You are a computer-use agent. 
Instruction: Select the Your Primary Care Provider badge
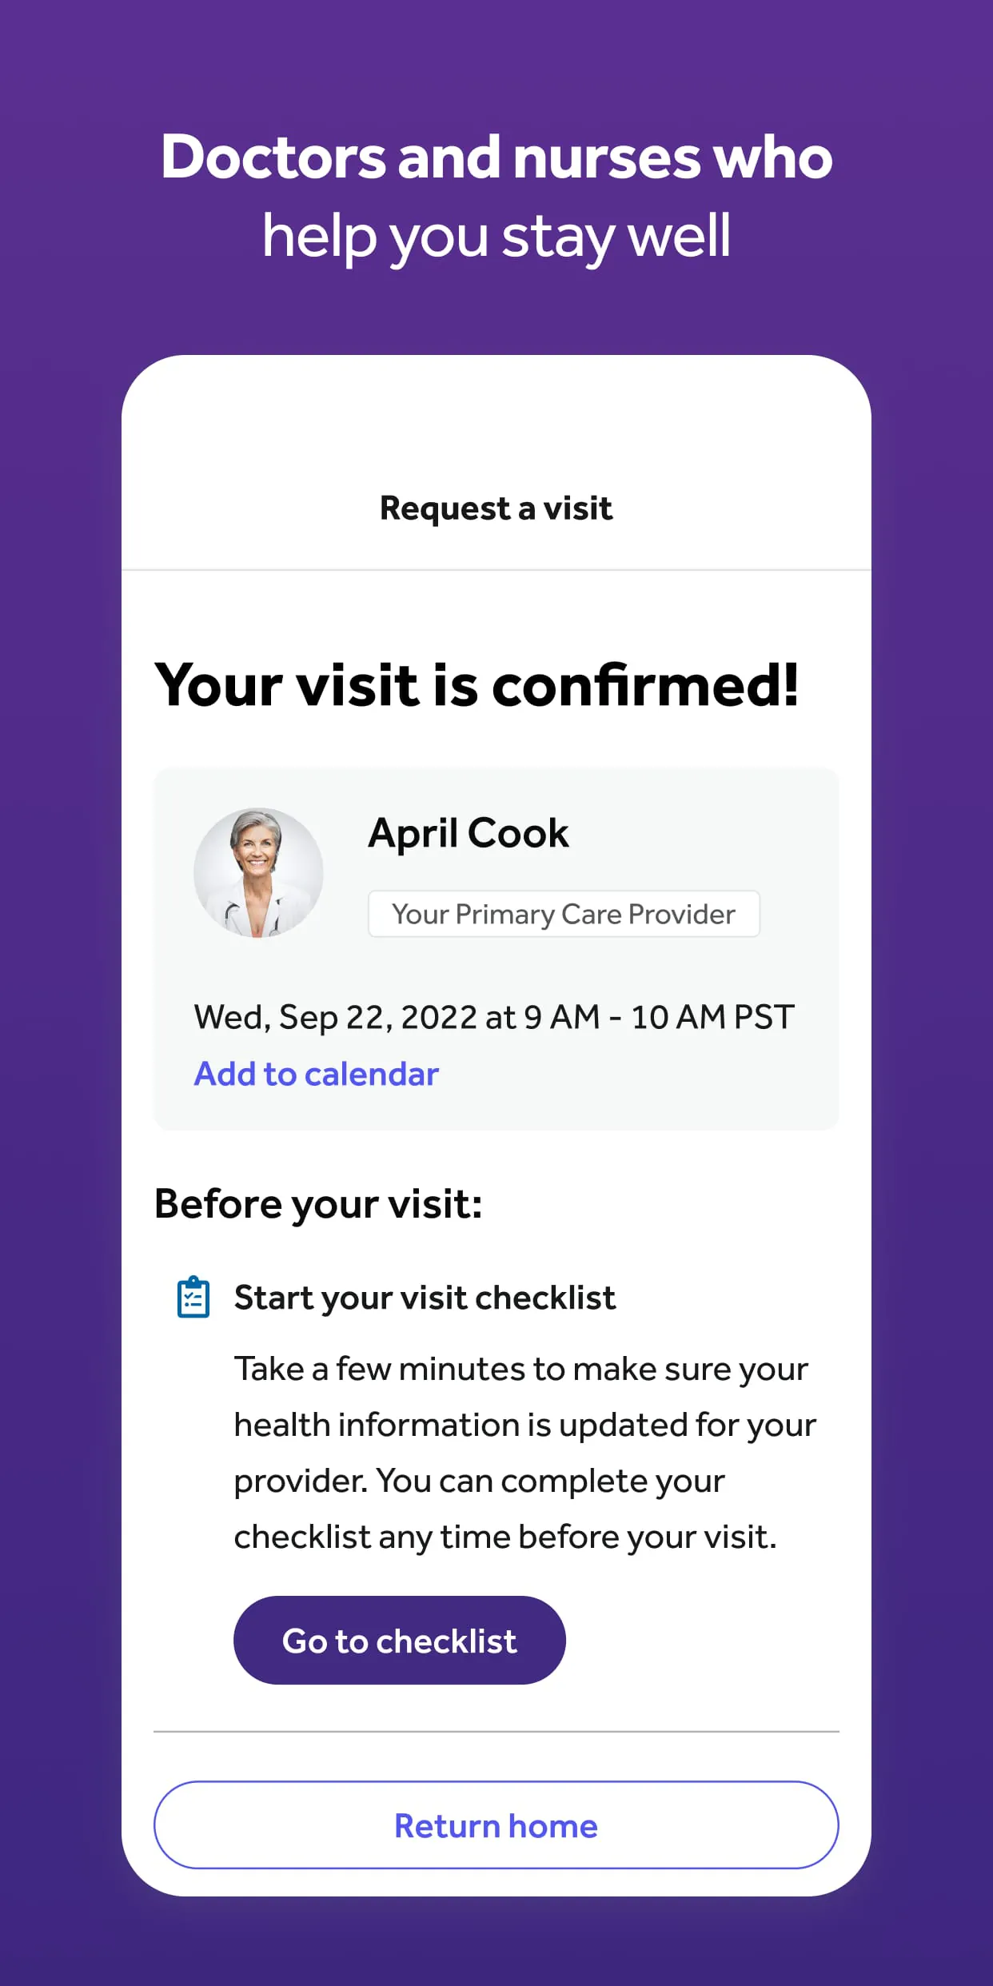click(562, 914)
